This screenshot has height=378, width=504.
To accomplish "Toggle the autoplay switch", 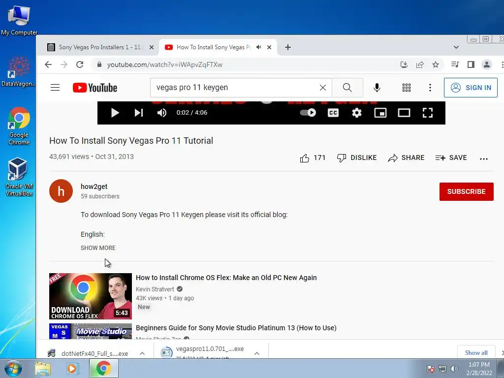I will pos(308,113).
